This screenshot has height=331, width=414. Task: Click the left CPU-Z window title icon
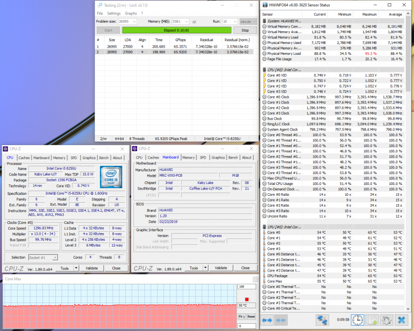(x=5, y=149)
